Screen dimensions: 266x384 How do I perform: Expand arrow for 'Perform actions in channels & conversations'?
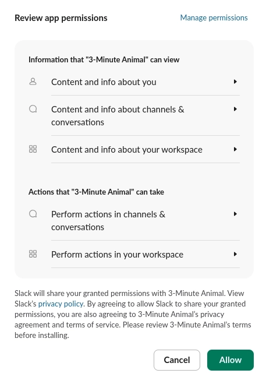pos(235,214)
